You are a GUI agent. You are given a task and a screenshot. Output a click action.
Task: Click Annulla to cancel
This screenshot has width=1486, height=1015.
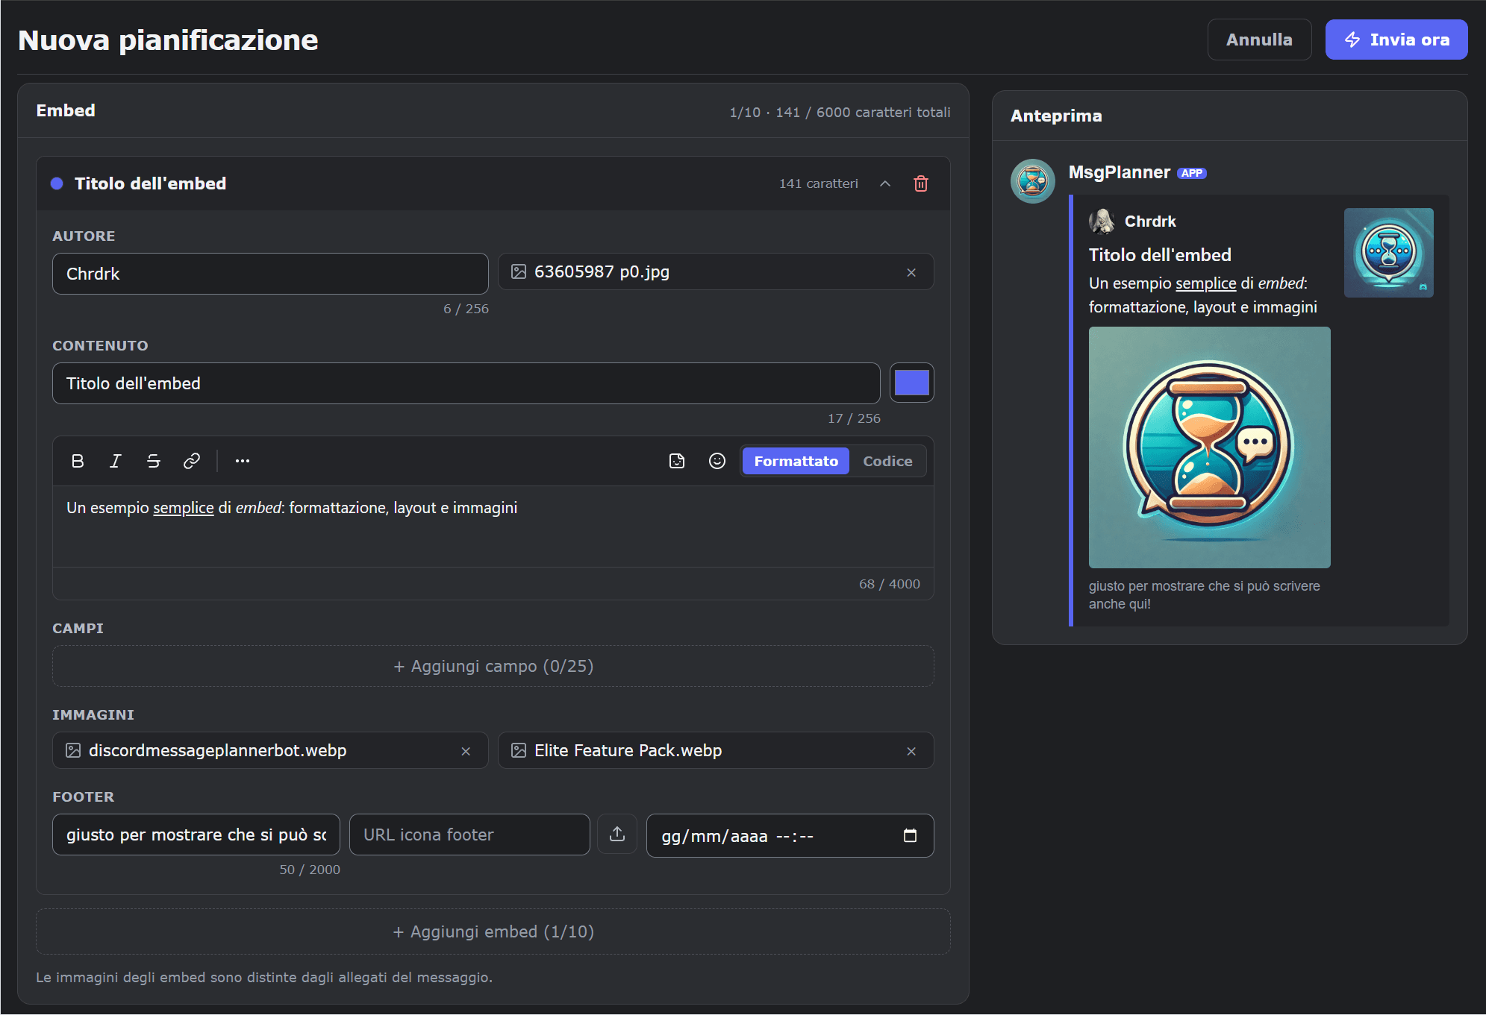pos(1259,40)
